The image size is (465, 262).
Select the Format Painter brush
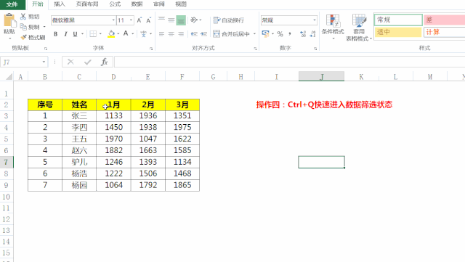23,37
